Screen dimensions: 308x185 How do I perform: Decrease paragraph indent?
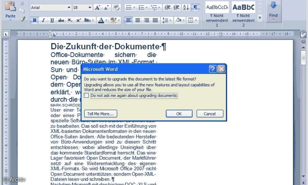pyautogui.click(x=167, y=8)
